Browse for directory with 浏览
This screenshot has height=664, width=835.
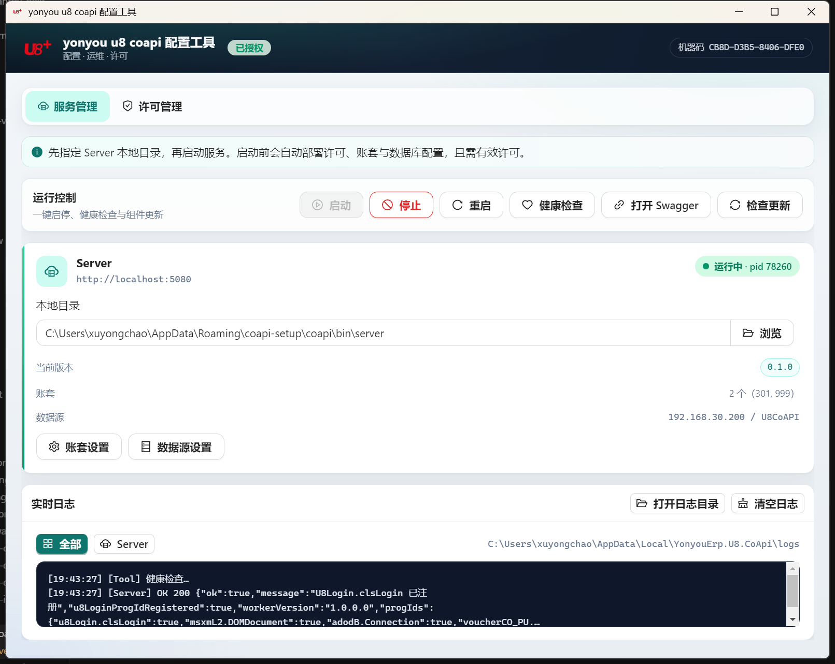(x=762, y=333)
